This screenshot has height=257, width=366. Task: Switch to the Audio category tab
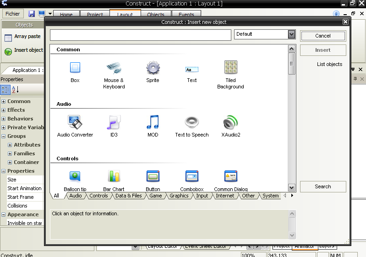coord(76,196)
